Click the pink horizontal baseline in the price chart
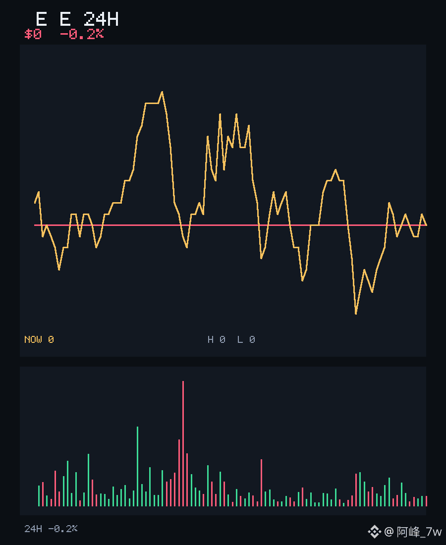446x545 pixels. click(230, 225)
